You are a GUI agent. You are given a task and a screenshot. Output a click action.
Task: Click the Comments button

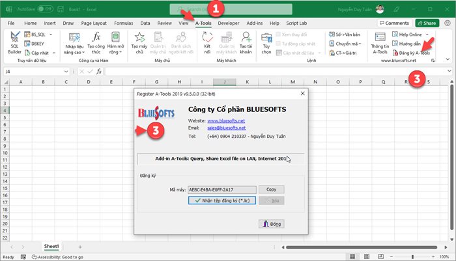coord(394,23)
